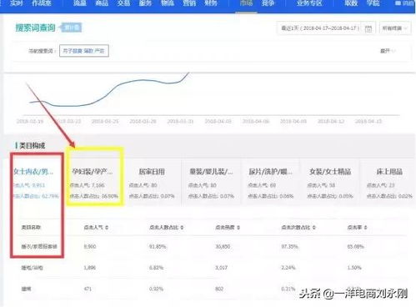The height and width of the screenshot is (307, 416).
Task: Click the 8,900 点击人气 value
Action: pyautogui.click(x=90, y=247)
